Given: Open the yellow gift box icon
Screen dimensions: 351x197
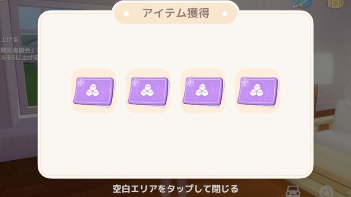Looking at the screenshot, I should [336, 4].
